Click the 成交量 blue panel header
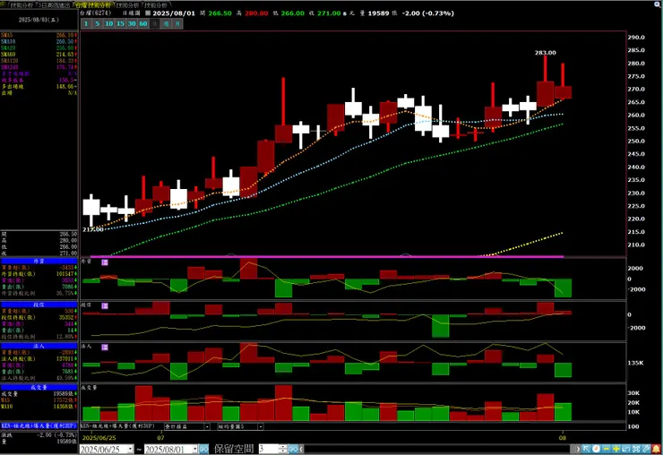 tap(39, 387)
